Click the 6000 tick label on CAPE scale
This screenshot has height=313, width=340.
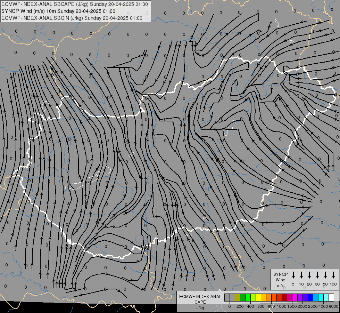tap(333, 306)
